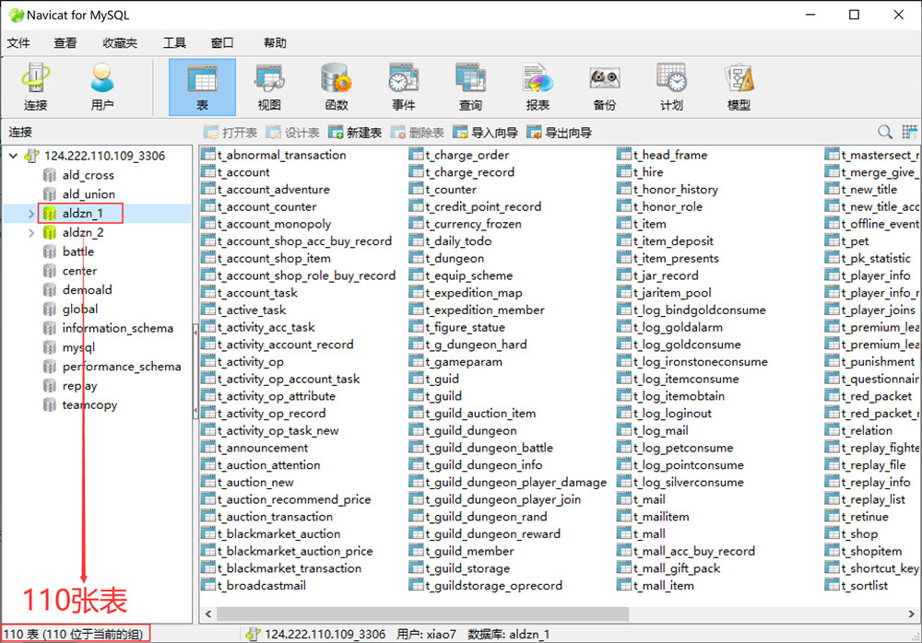The height and width of the screenshot is (643, 922).
Task: Click the 报表 (Report) toolbar icon
Action: (x=538, y=88)
